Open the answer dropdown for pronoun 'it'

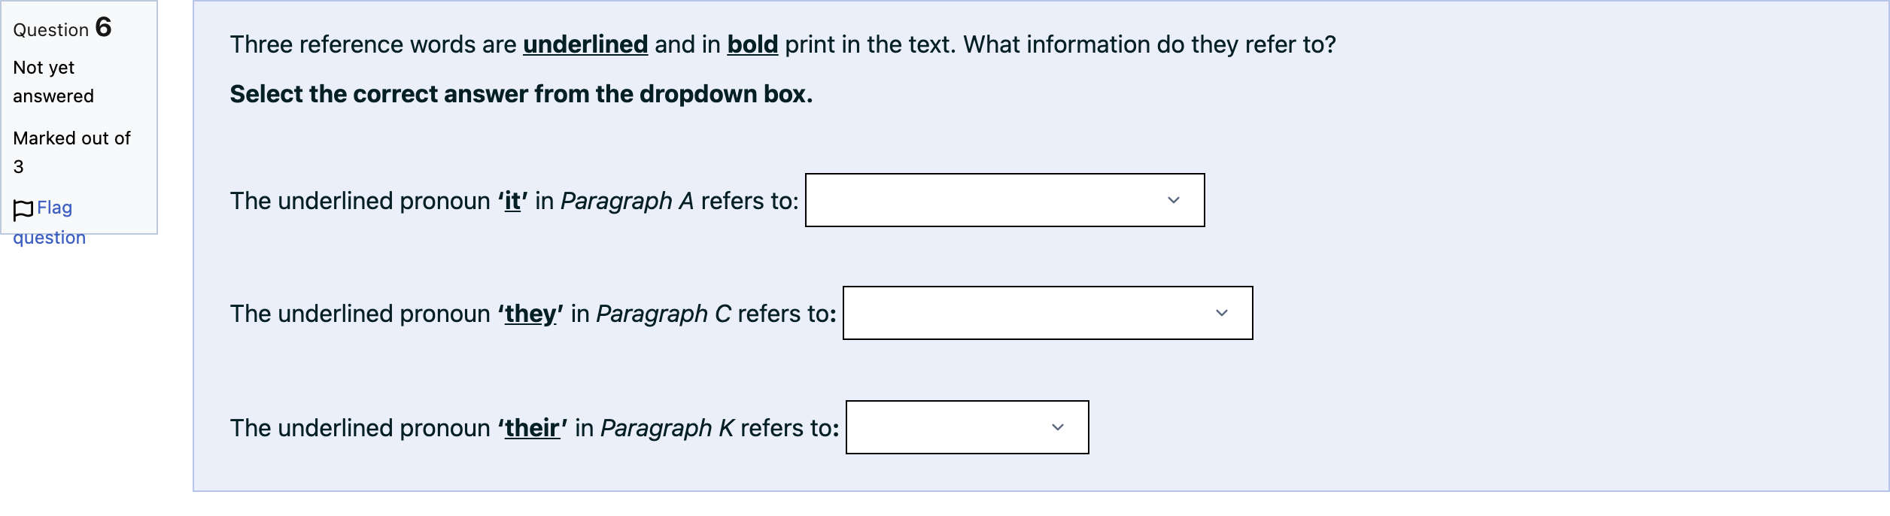[1004, 200]
